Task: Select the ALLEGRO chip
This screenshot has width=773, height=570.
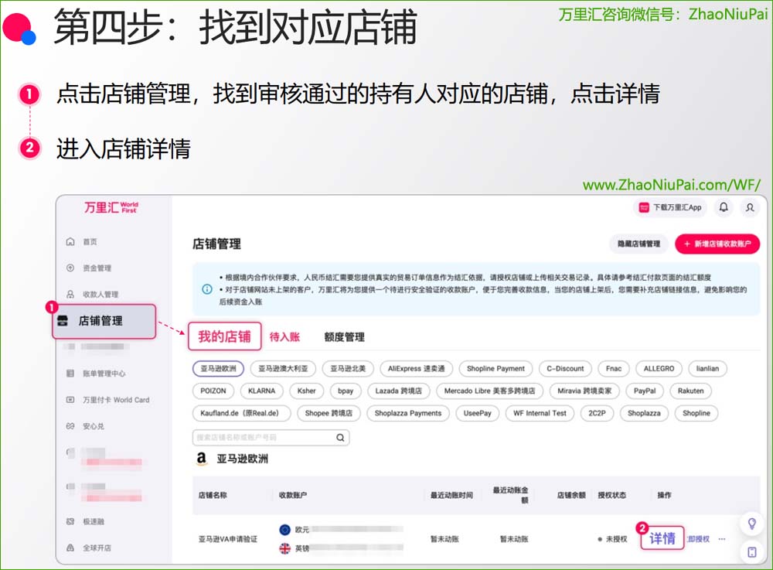Action: [x=659, y=368]
